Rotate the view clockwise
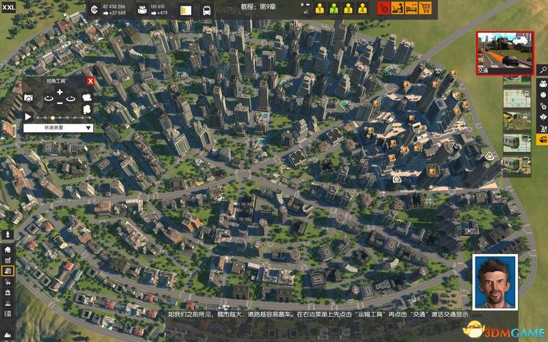This screenshot has height=342, width=548. point(71,98)
